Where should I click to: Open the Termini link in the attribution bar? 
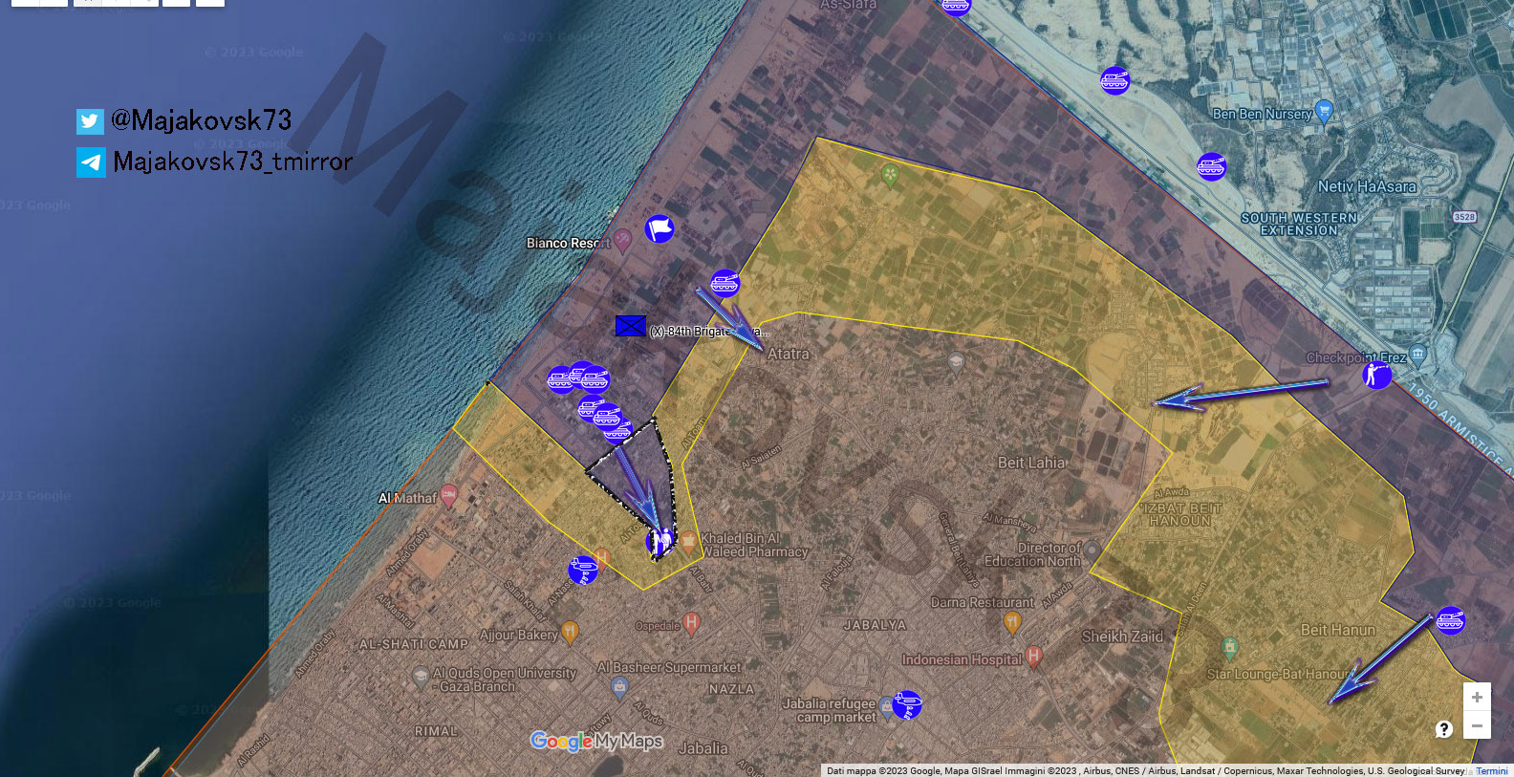1491,770
